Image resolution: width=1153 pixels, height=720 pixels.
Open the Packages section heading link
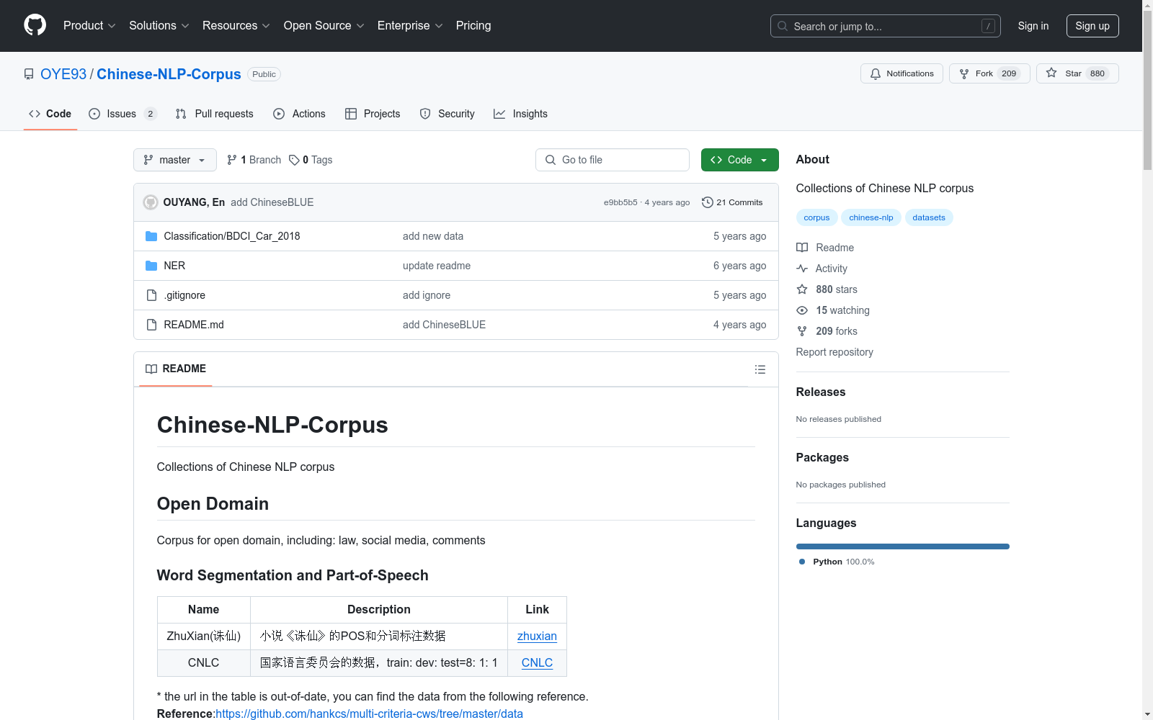(x=822, y=458)
